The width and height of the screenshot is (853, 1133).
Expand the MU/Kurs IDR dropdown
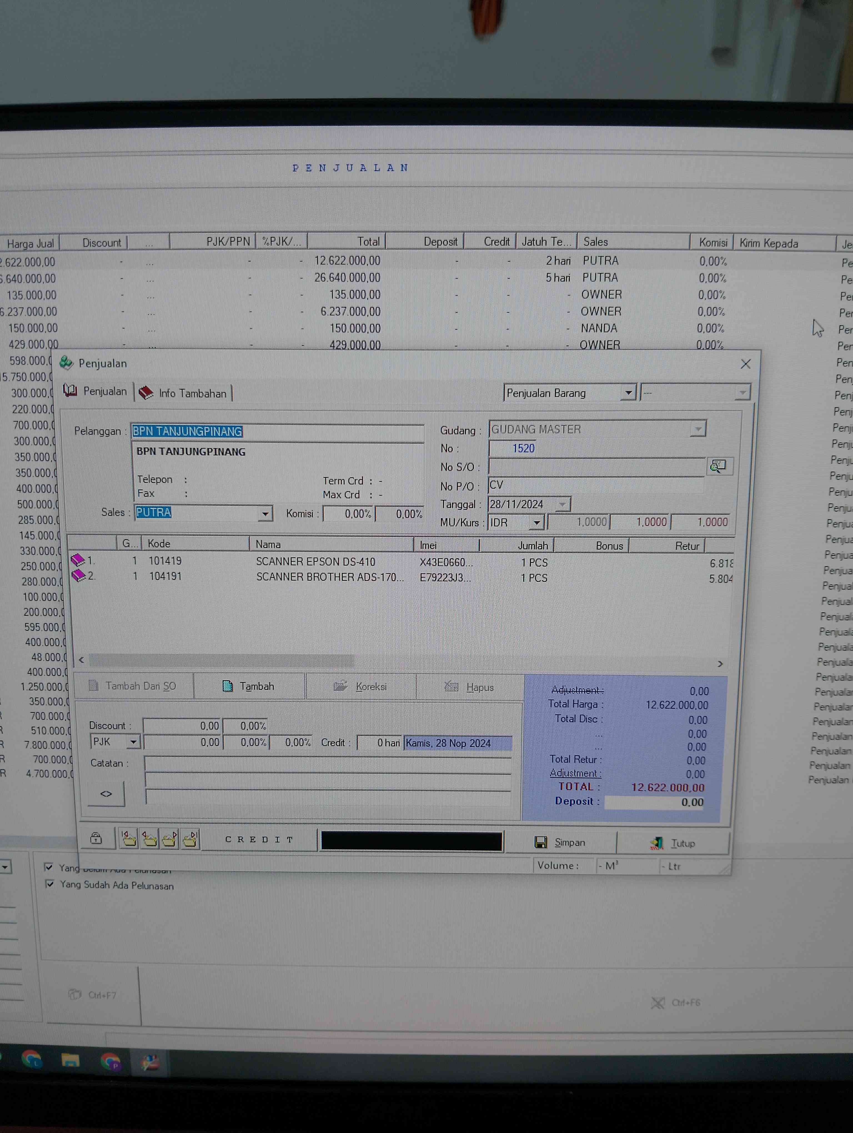coord(536,522)
